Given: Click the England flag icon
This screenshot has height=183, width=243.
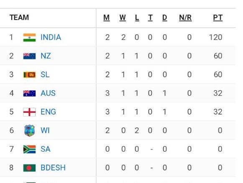Looking at the screenshot, I should click(x=29, y=112).
